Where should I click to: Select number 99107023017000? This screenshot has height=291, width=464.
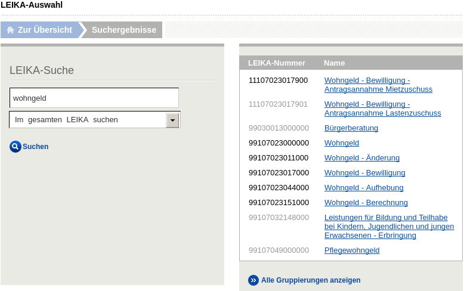tap(279, 173)
